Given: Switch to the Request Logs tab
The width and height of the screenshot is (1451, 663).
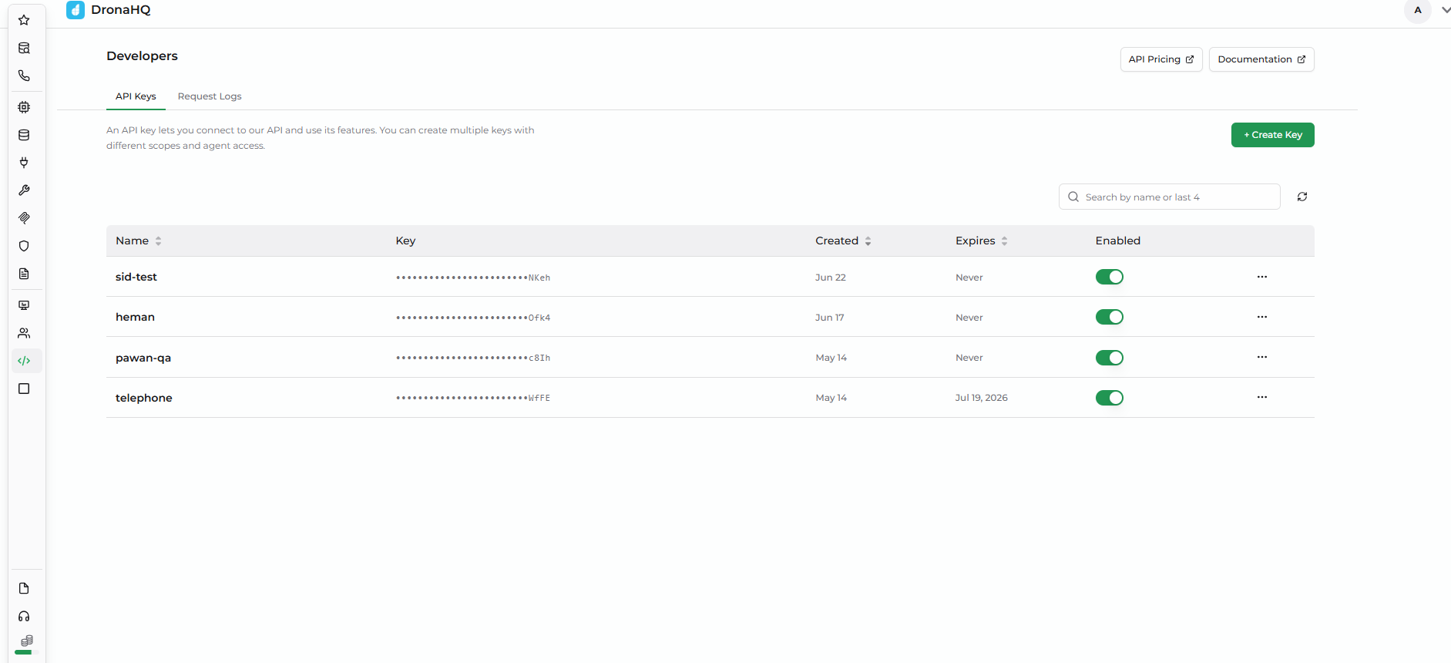Looking at the screenshot, I should (x=210, y=96).
